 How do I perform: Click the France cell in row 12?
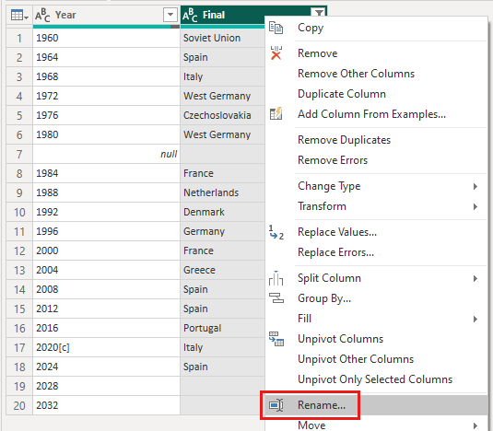222,250
